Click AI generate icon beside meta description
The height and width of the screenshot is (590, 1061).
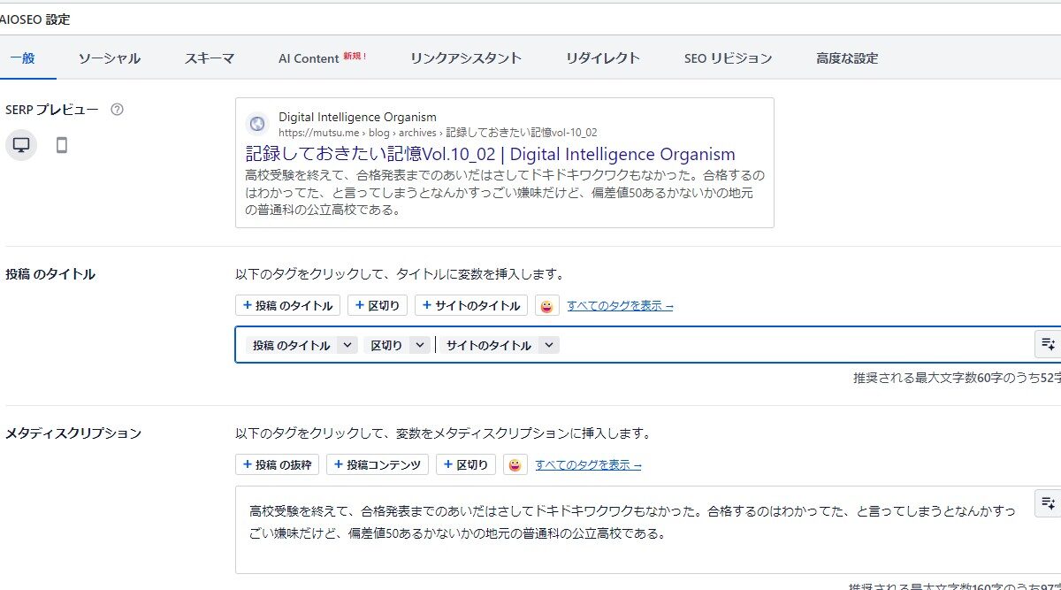(1048, 503)
